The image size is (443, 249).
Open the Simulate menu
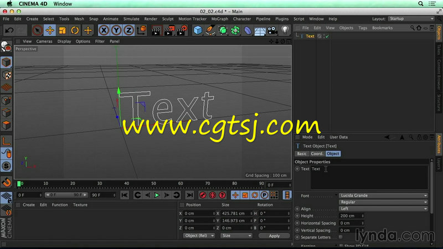(x=131, y=19)
